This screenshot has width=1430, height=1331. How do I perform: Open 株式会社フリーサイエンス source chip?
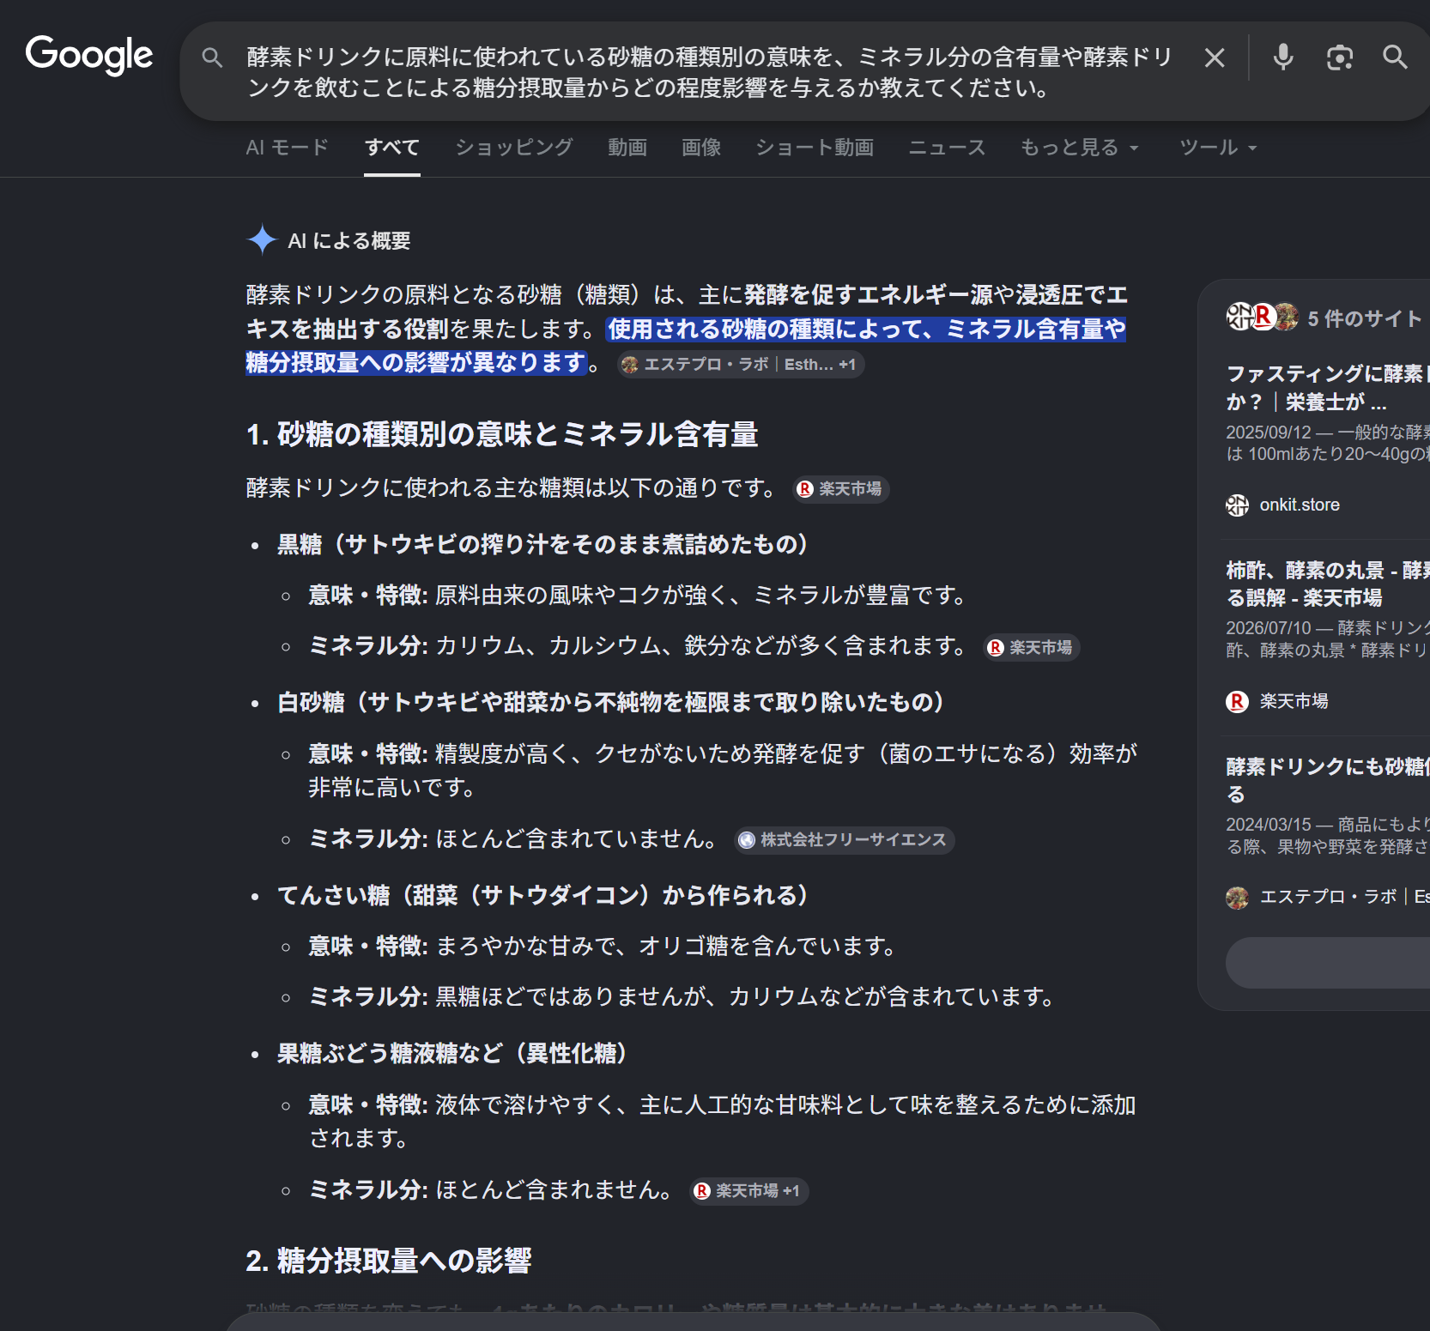(845, 840)
